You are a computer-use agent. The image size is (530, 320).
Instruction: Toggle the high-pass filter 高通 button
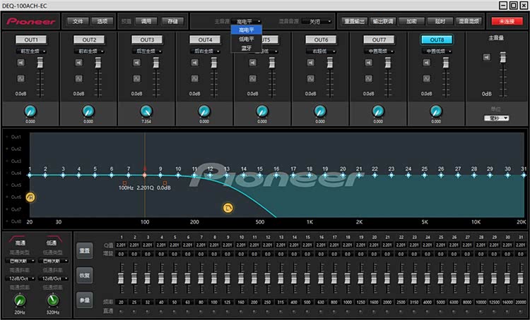[x=20, y=242]
